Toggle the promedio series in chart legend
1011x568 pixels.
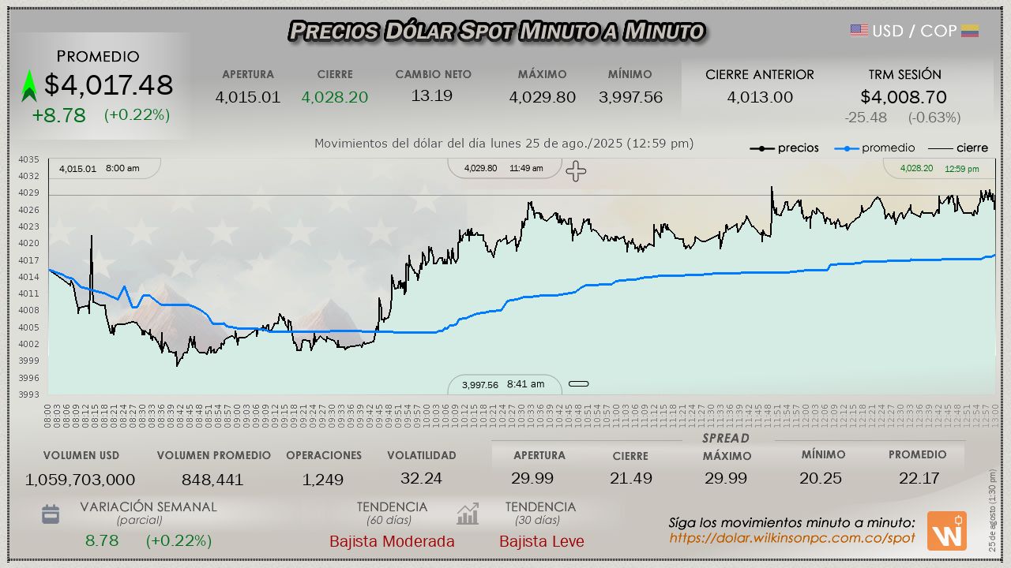tap(876, 148)
